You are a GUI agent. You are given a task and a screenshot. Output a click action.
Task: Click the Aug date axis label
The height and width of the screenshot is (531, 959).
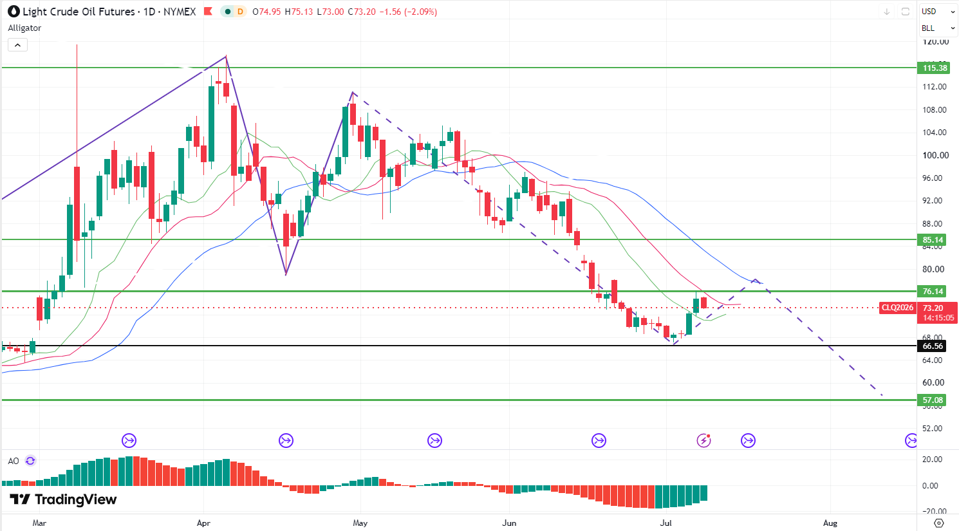pos(830,523)
